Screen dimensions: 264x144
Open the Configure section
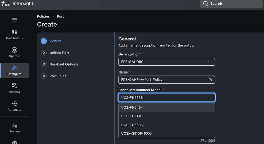pyautogui.click(x=15, y=70)
